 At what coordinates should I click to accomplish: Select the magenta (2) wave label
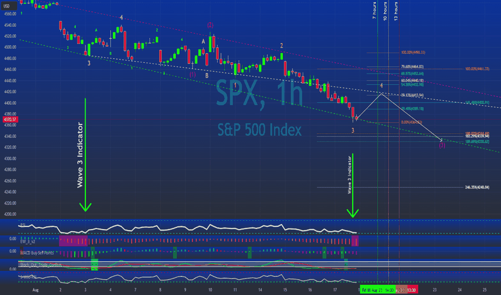(210, 25)
